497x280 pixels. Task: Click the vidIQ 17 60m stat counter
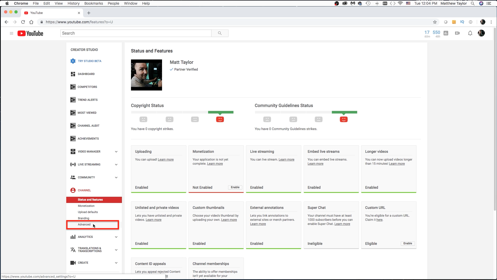point(427,34)
